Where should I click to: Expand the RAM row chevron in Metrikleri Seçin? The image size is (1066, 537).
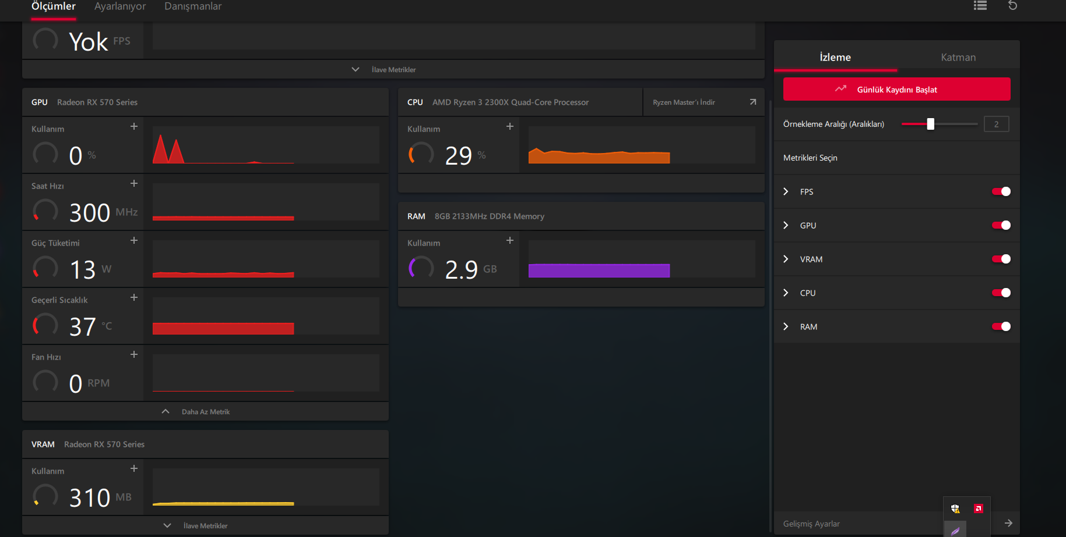[x=786, y=326]
